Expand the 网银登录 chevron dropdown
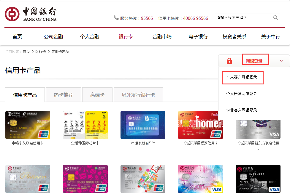This screenshot has height=194, width=290. [x=281, y=60]
